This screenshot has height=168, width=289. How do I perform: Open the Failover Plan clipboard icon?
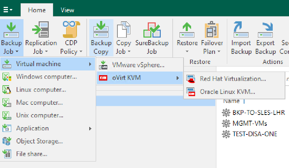pyautogui.click(x=212, y=30)
